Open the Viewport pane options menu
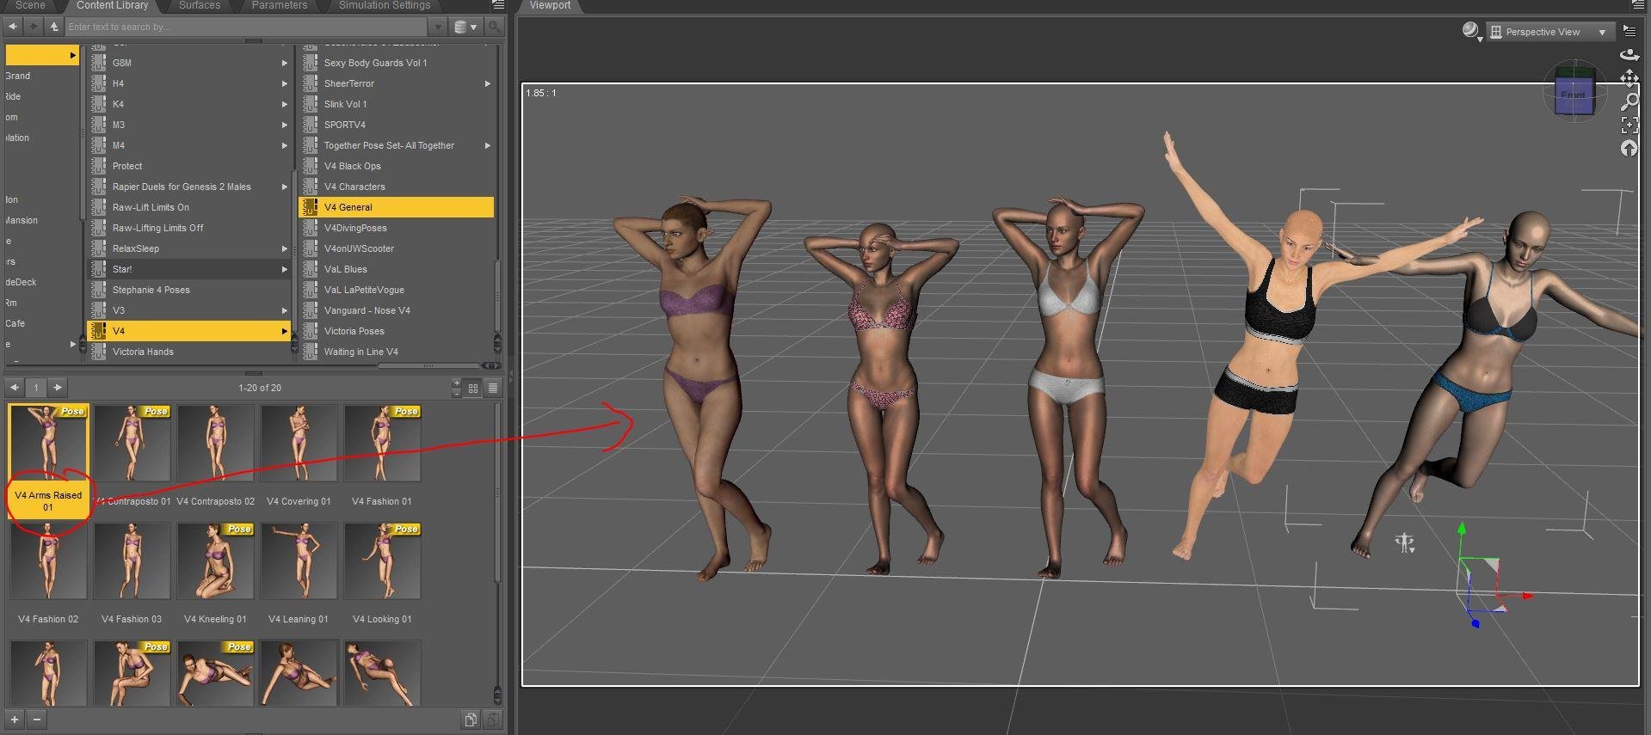 tap(1636, 5)
